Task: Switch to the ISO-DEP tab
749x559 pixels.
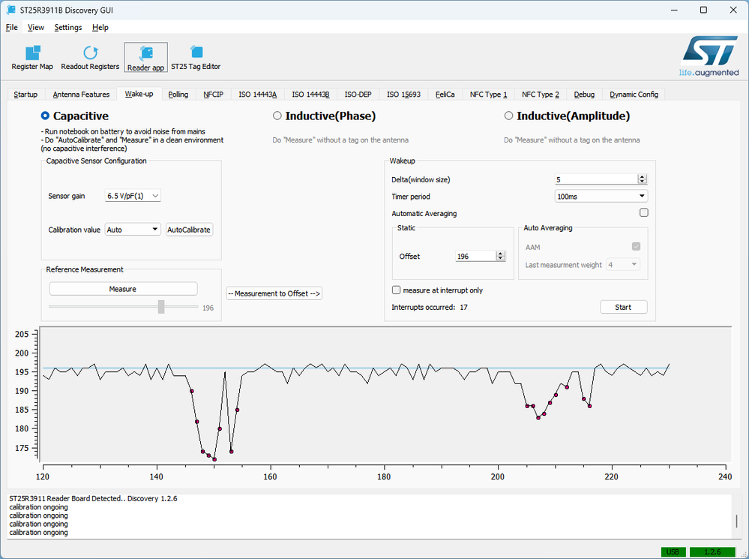Action: pos(358,95)
